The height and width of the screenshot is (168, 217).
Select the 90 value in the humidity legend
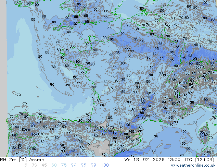pyautogui.click(x=74, y=165)
